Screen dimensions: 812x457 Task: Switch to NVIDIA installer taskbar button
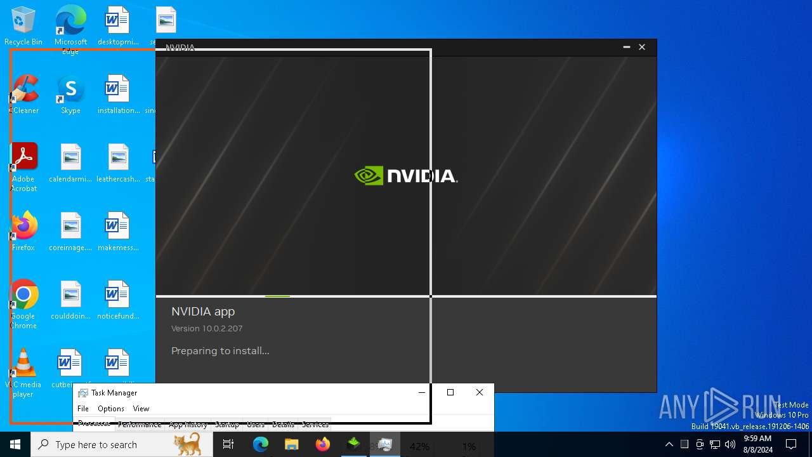coord(353,444)
